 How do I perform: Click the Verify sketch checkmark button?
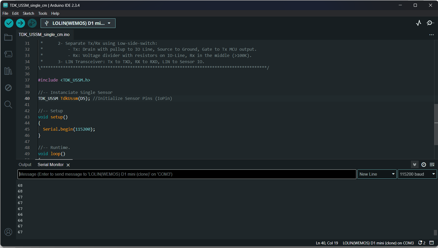pos(9,23)
